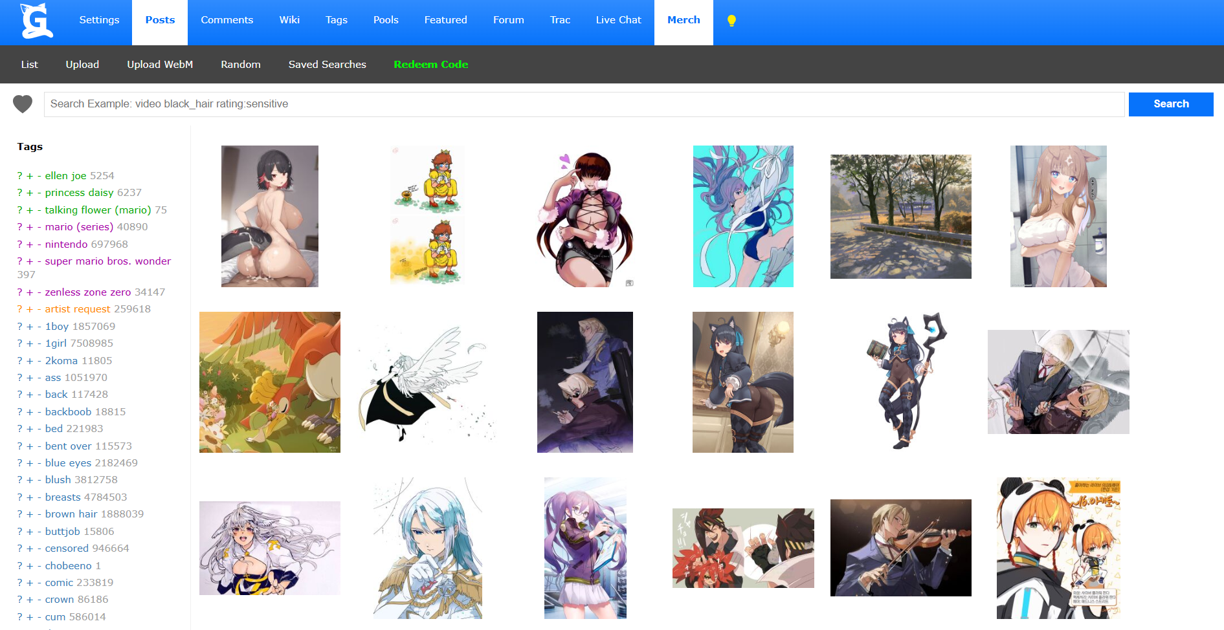Open the orange phoenix bird illustration thumbnail
The image size is (1224, 630).
[x=270, y=382]
